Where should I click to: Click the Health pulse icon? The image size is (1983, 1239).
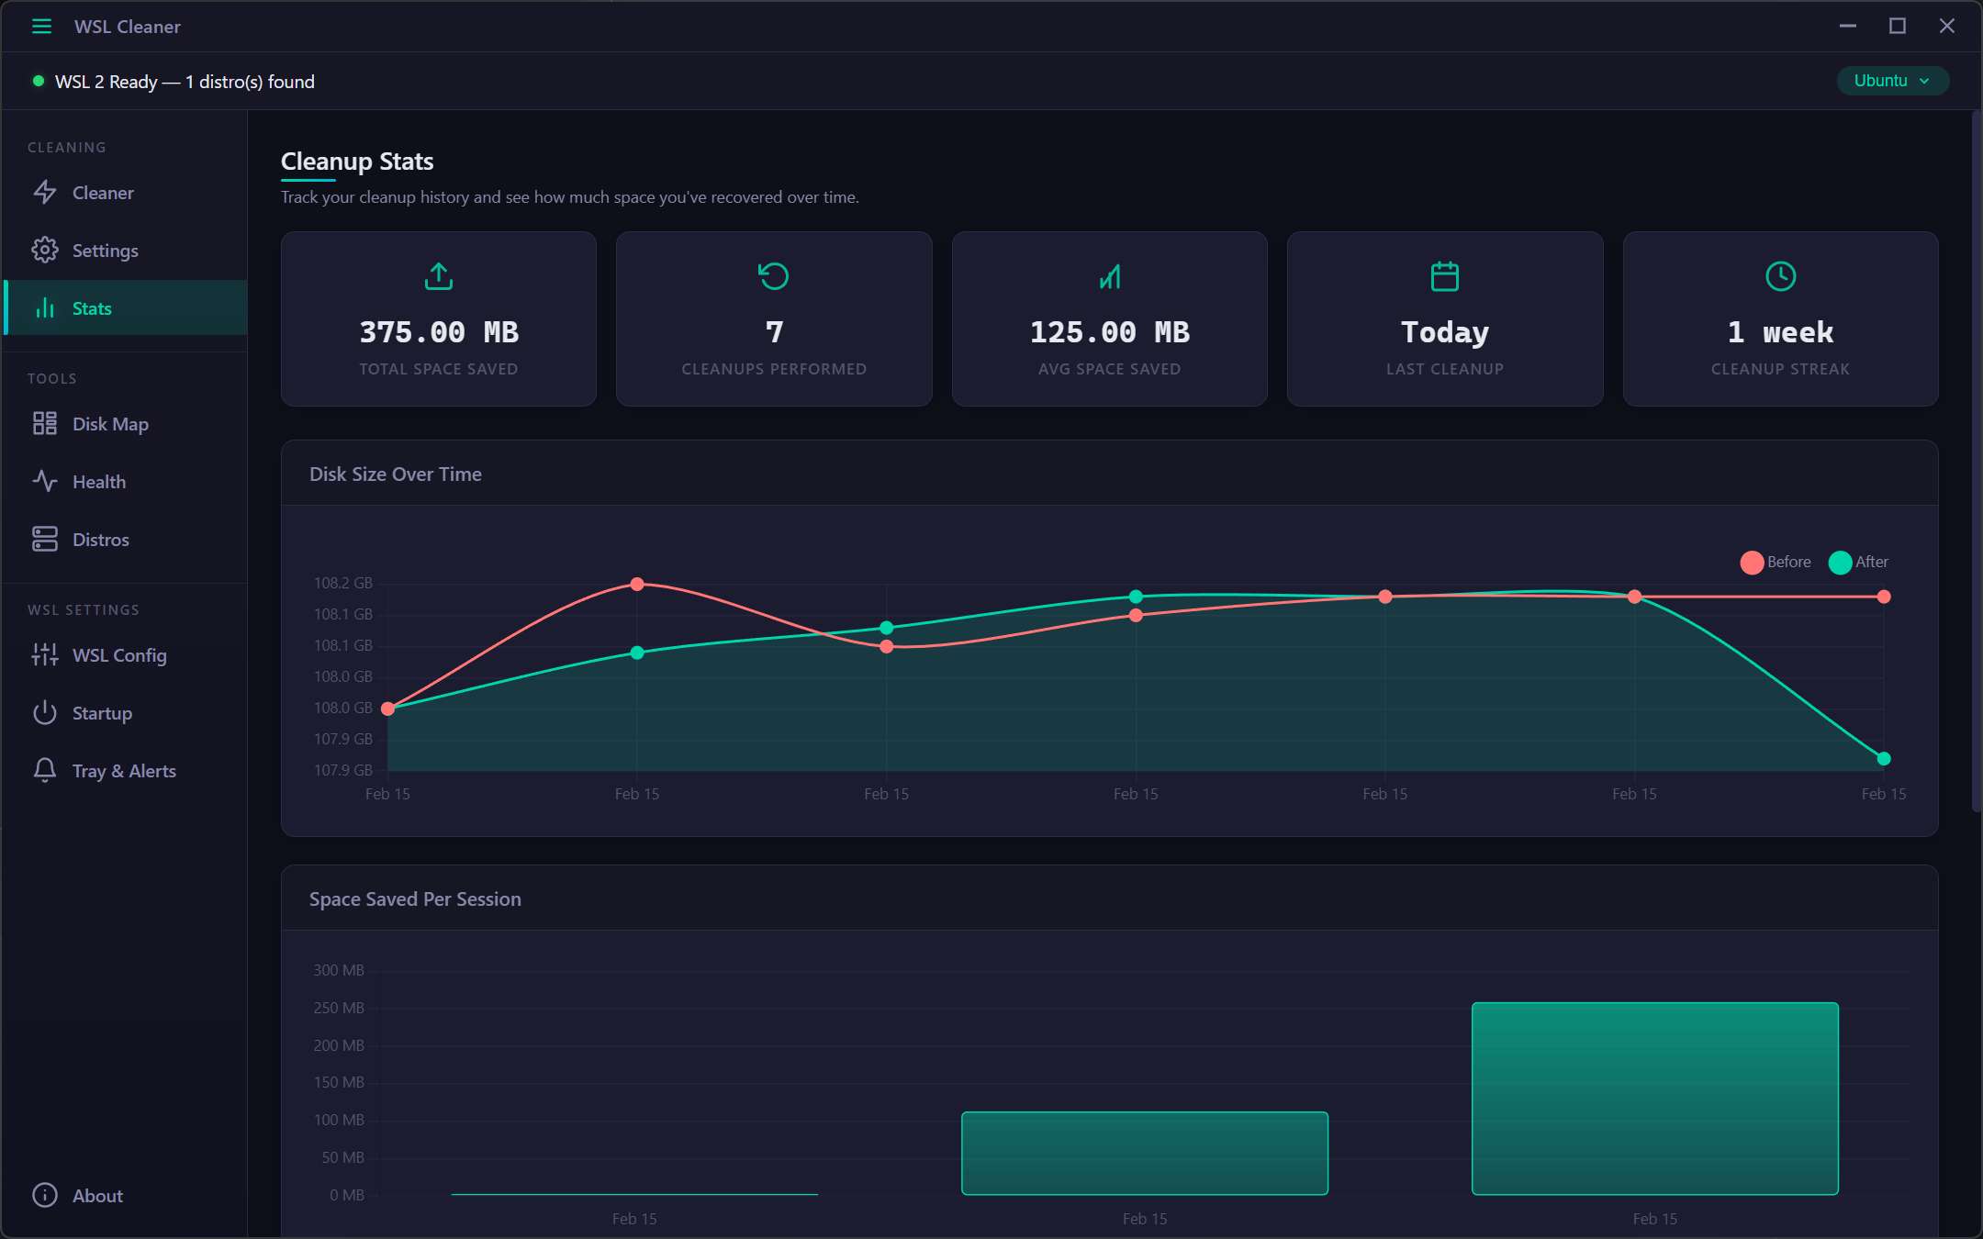tap(45, 482)
